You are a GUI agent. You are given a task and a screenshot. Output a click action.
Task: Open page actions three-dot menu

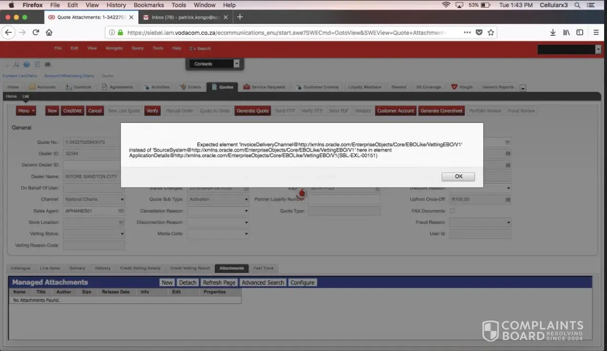pos(467,32)
